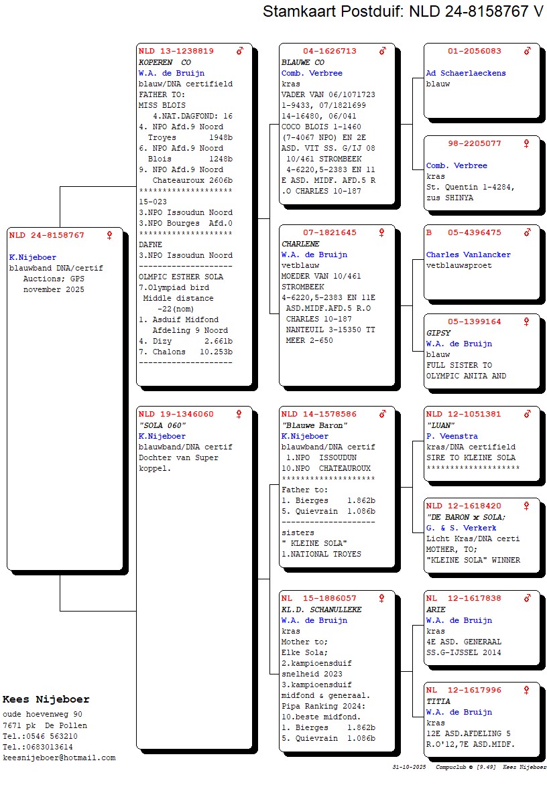Click the female symbol on GIPSY card 05-1399164

528,322
